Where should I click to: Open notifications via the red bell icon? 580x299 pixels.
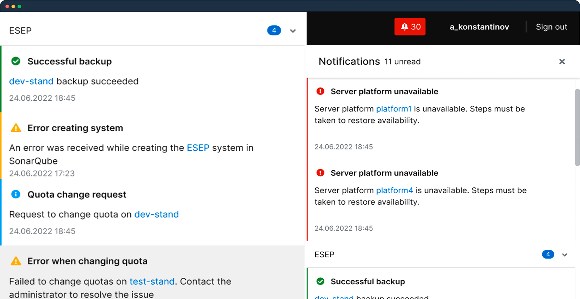[405, 27]
